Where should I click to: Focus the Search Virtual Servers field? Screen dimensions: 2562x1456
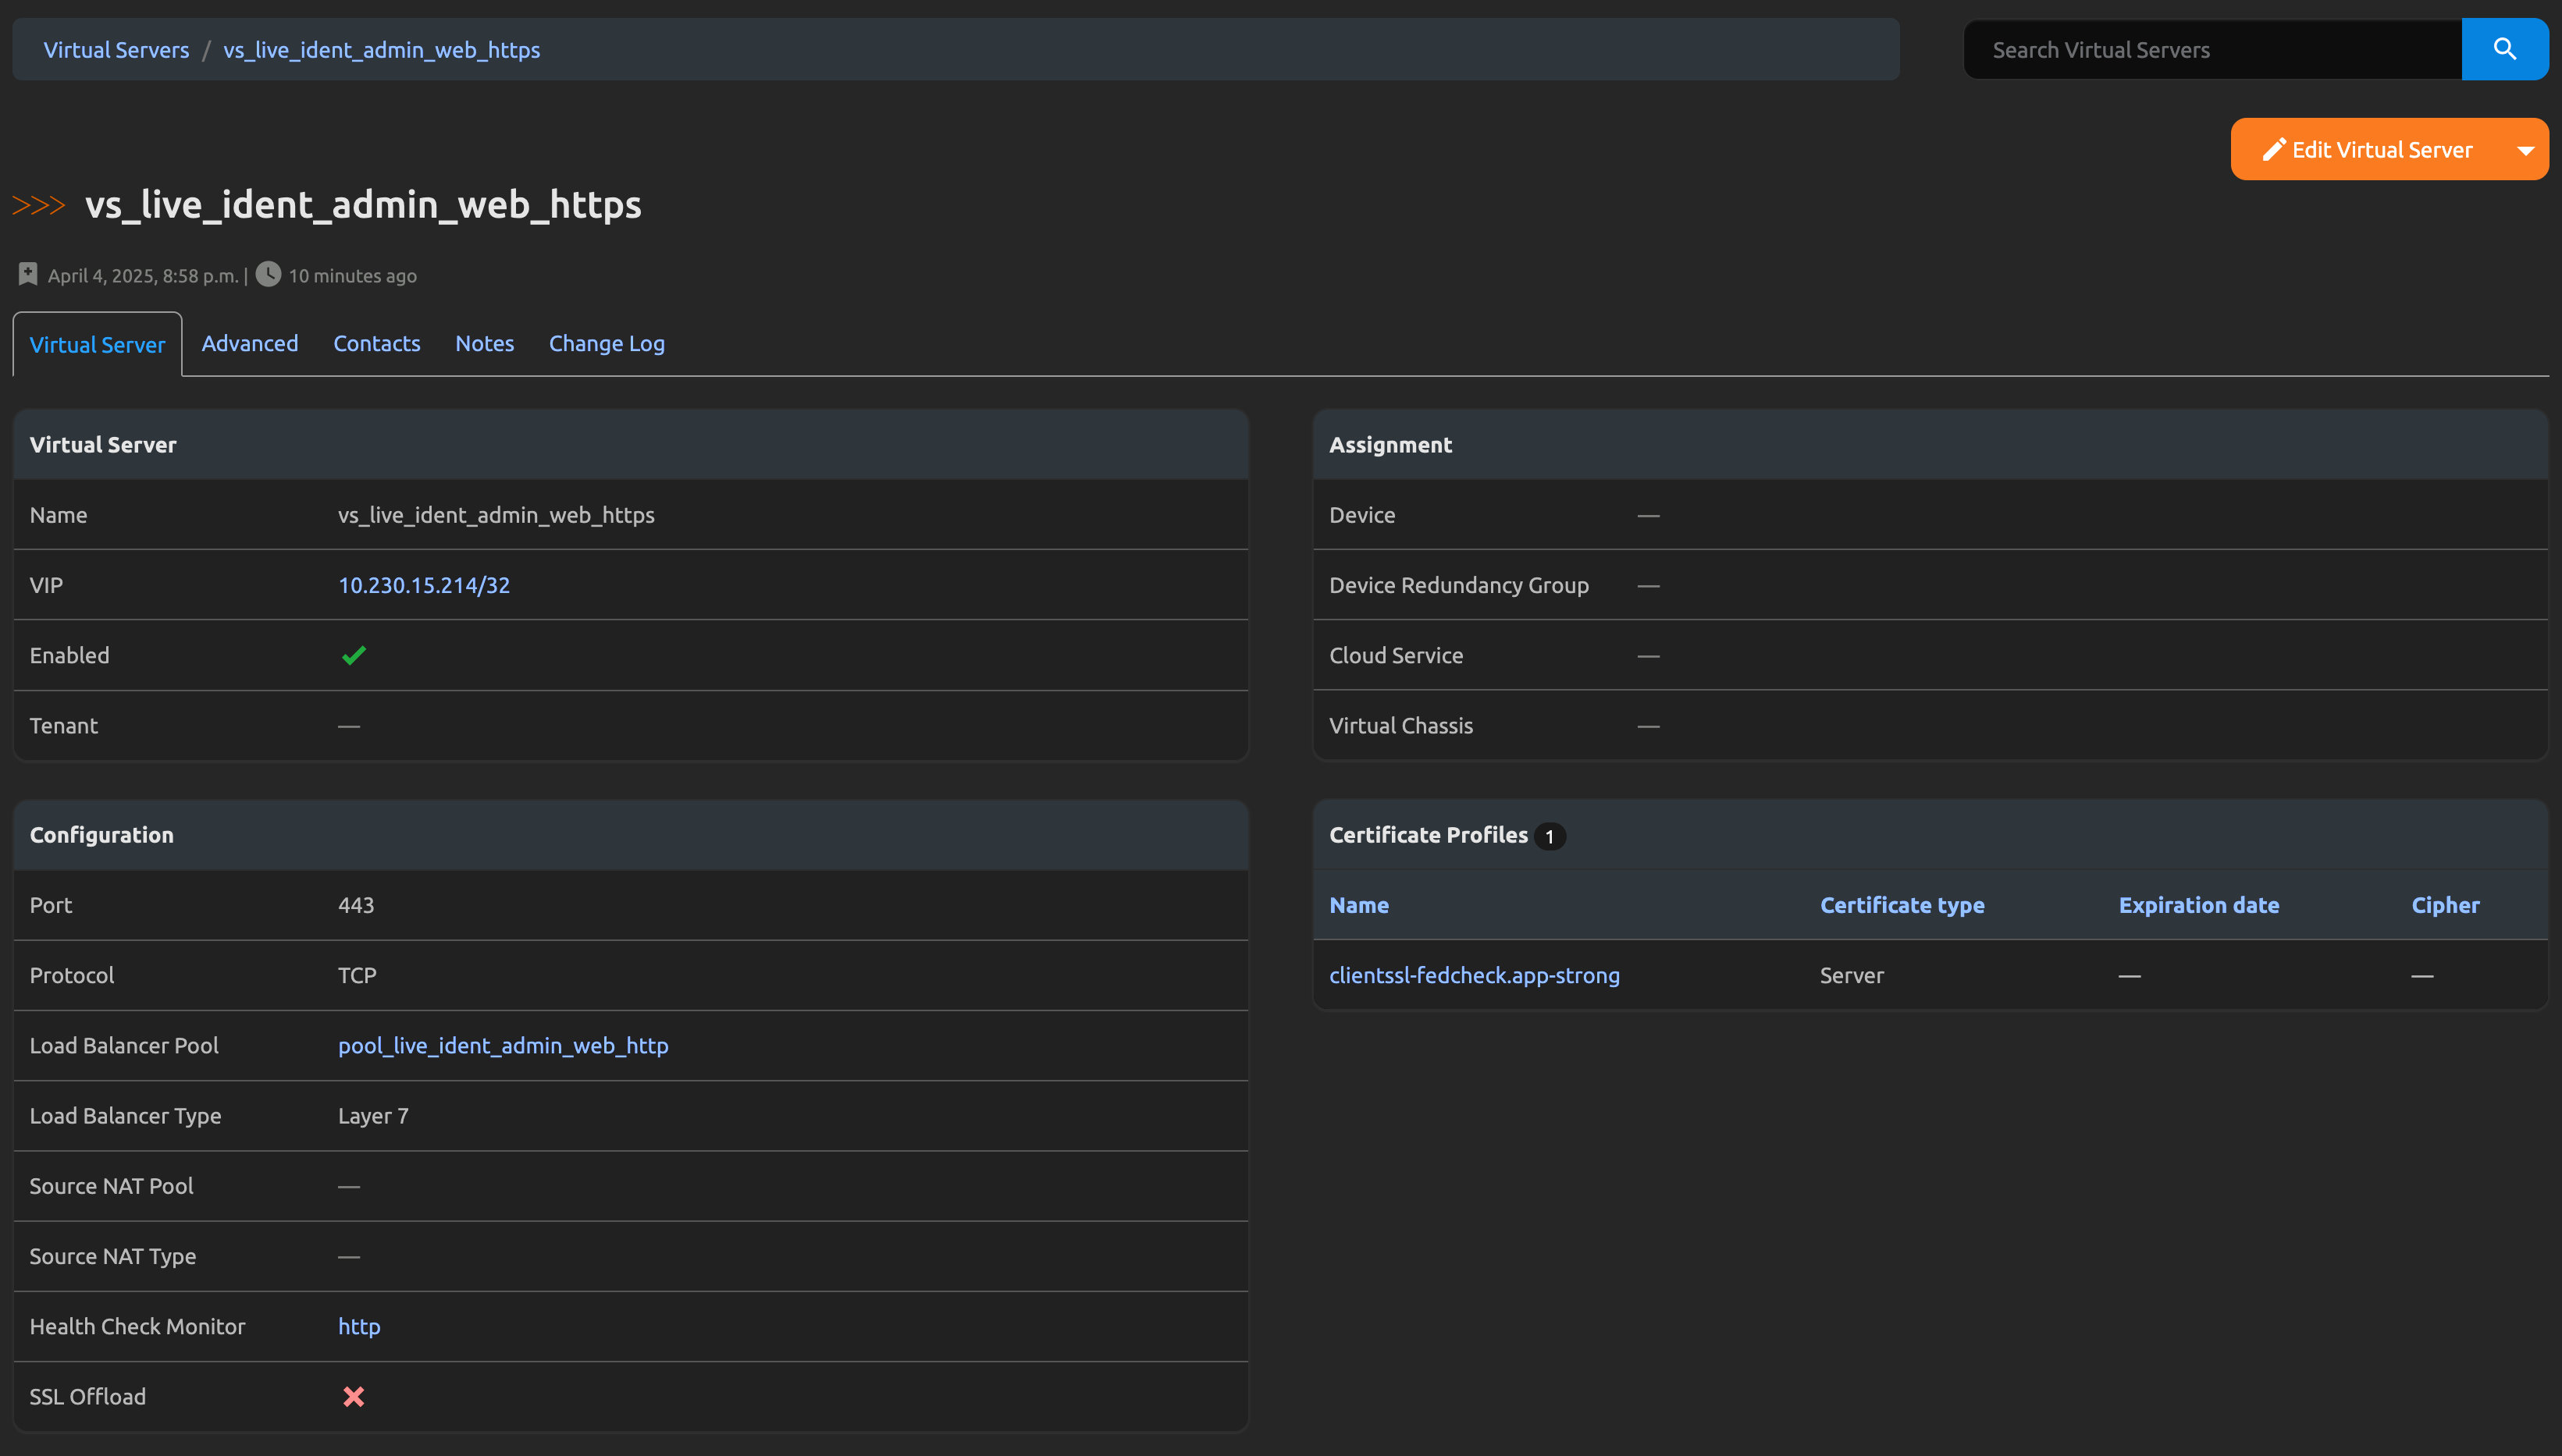pyautogui.click(x=2211, y=49)
